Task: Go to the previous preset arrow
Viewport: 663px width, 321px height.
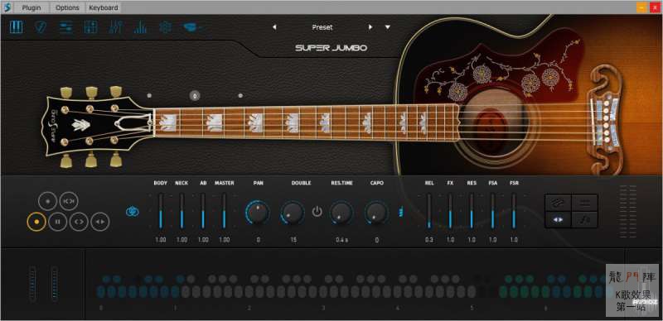Action: (274, 27)
